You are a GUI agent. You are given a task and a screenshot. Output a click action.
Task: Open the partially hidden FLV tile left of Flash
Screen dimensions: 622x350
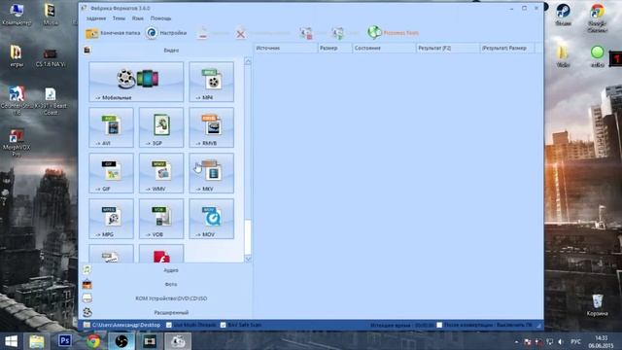click(111, 254)
